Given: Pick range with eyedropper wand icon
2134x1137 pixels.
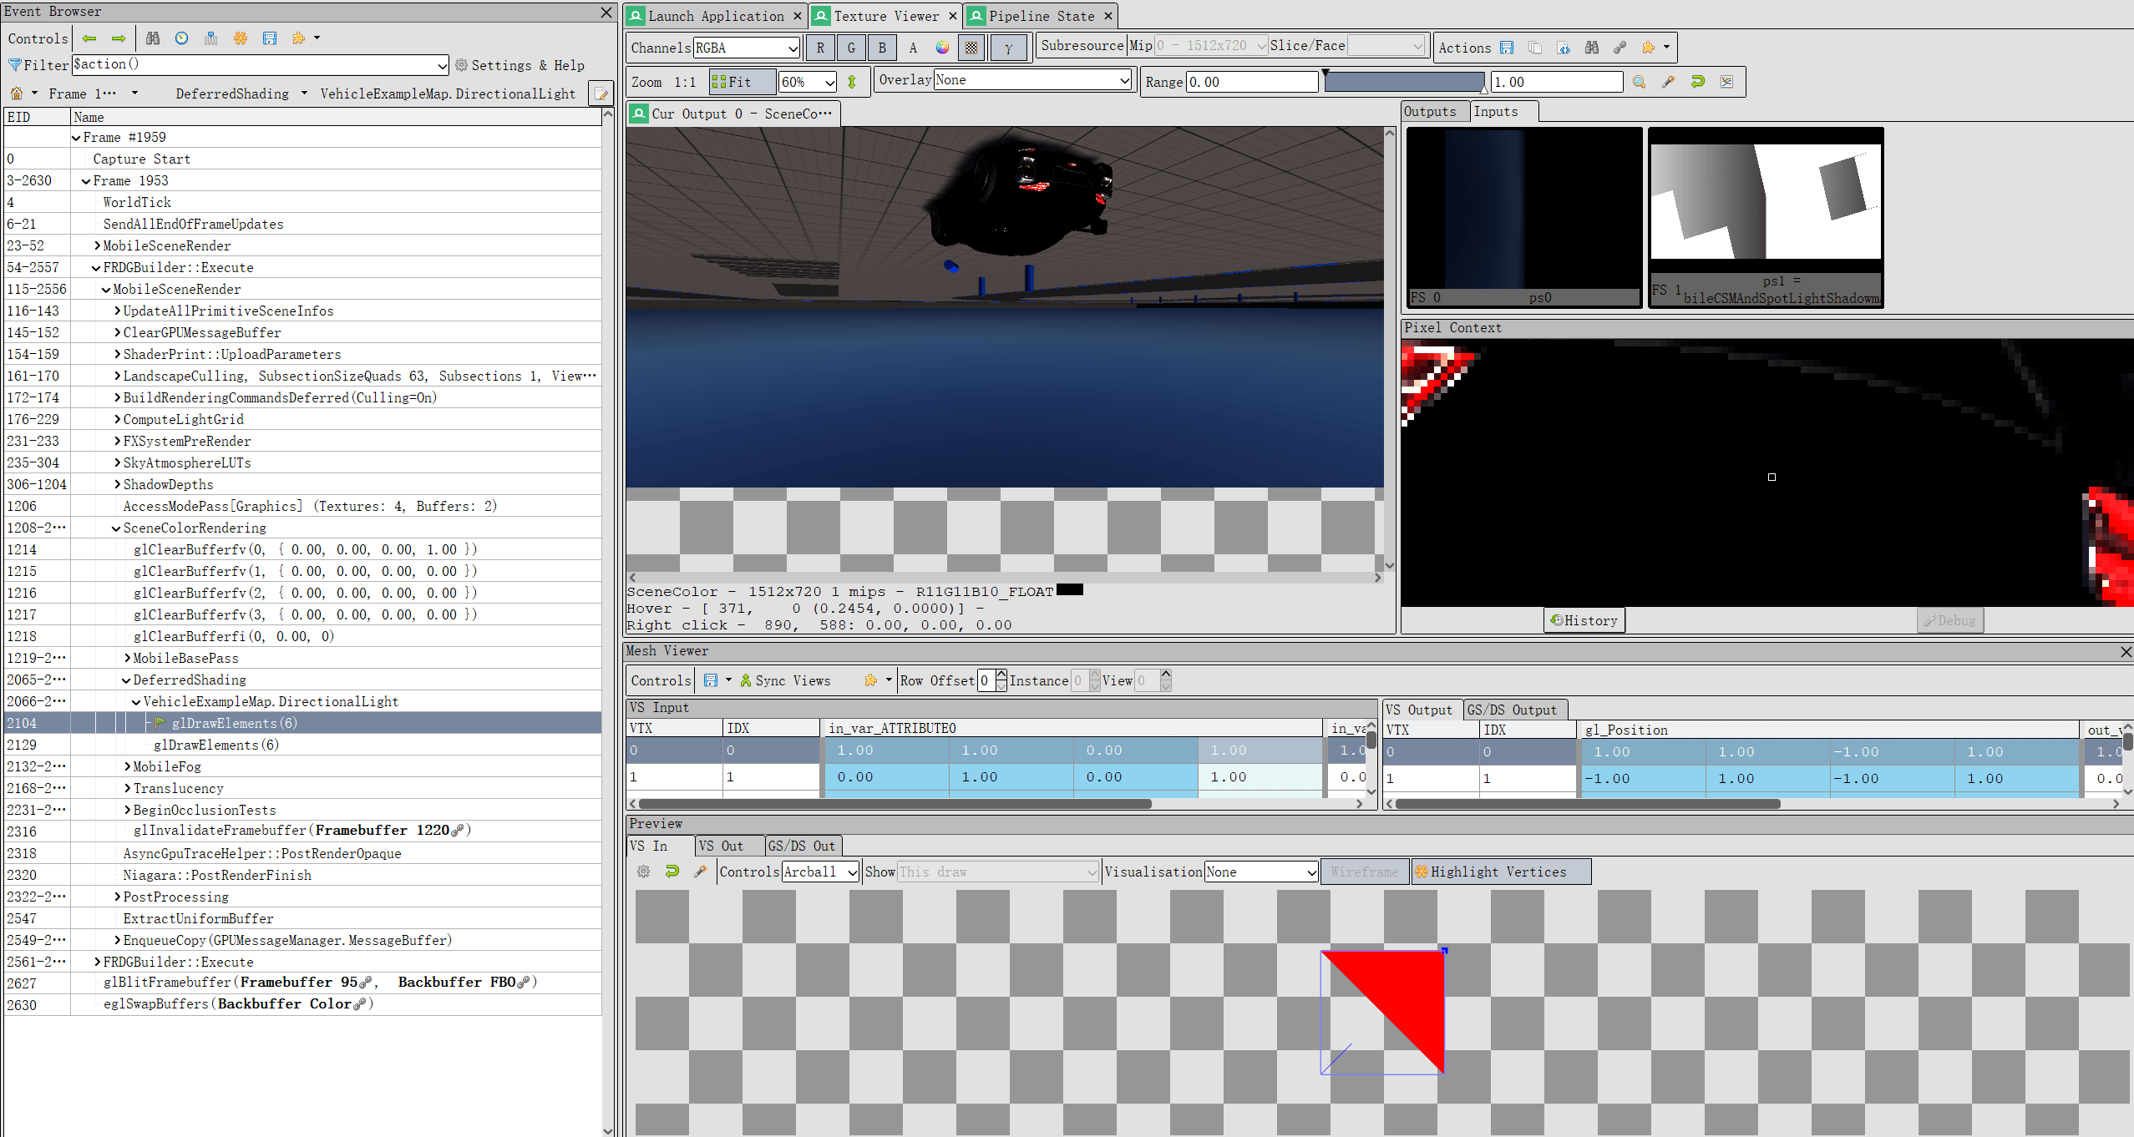Looking at the screenshot, I should tap(1668, 82).
